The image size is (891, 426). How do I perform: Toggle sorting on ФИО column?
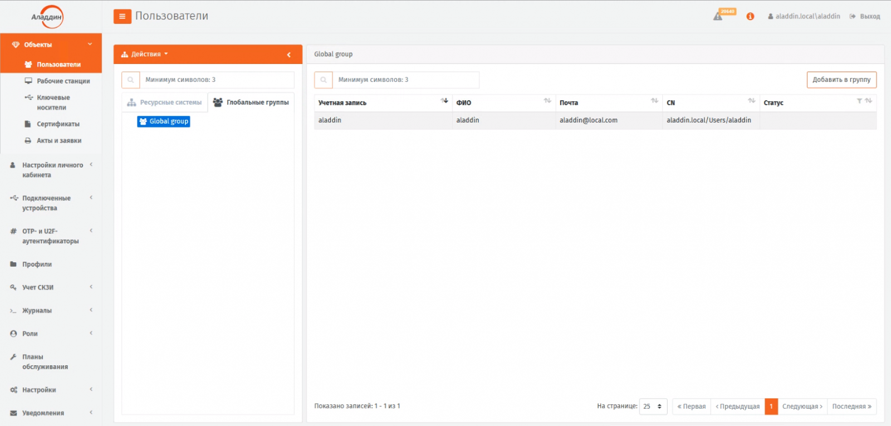pyautogui.click(x=547, y=101)
